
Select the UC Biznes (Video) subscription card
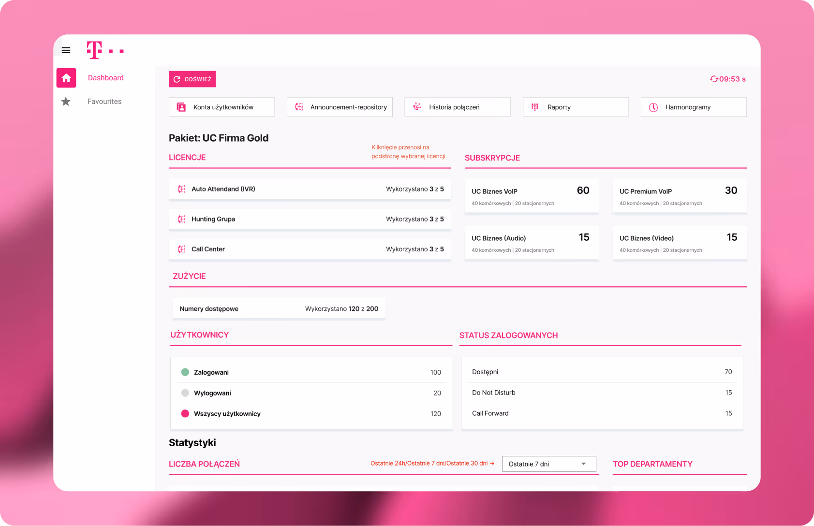[680, 243]
